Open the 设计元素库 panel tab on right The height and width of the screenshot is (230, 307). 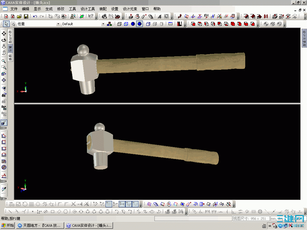[x=304, y=38]
